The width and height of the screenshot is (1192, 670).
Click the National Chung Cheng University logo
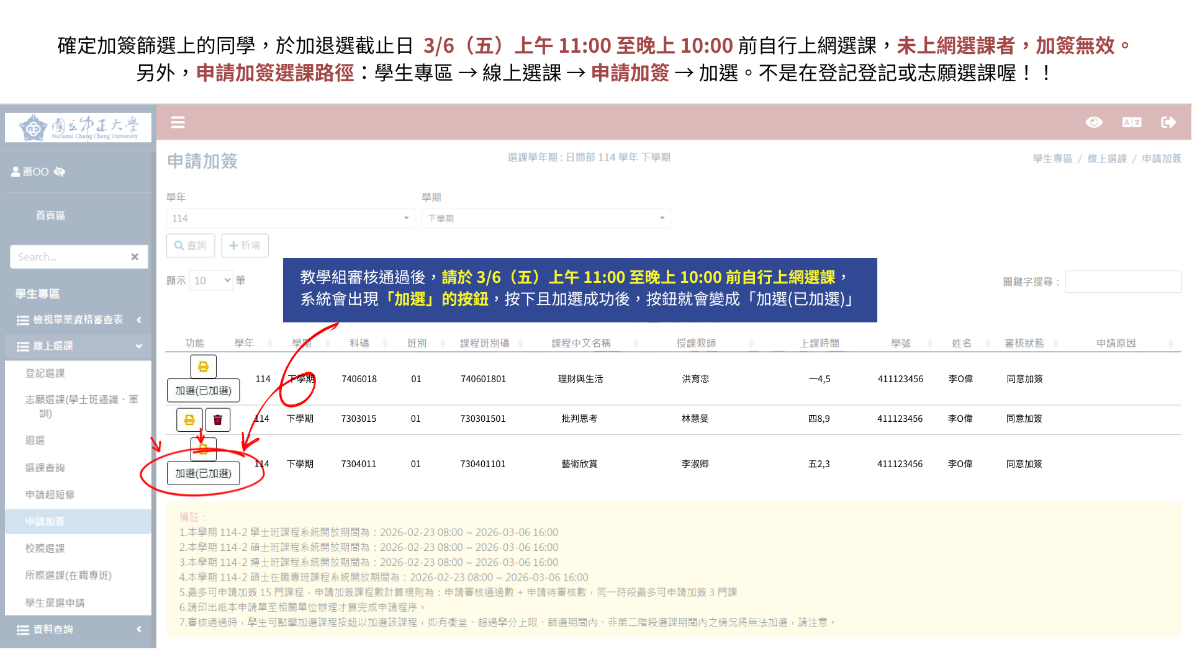pyautogui.click(x=78, y=126)
